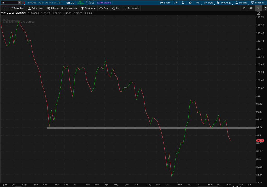The image size is (267, 187).
Task: Switch to the Pan hand tool
Action: click(116, 8)
